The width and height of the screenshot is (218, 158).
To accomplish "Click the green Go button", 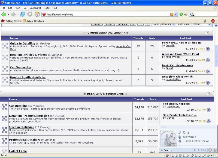I will coord(183,14).
